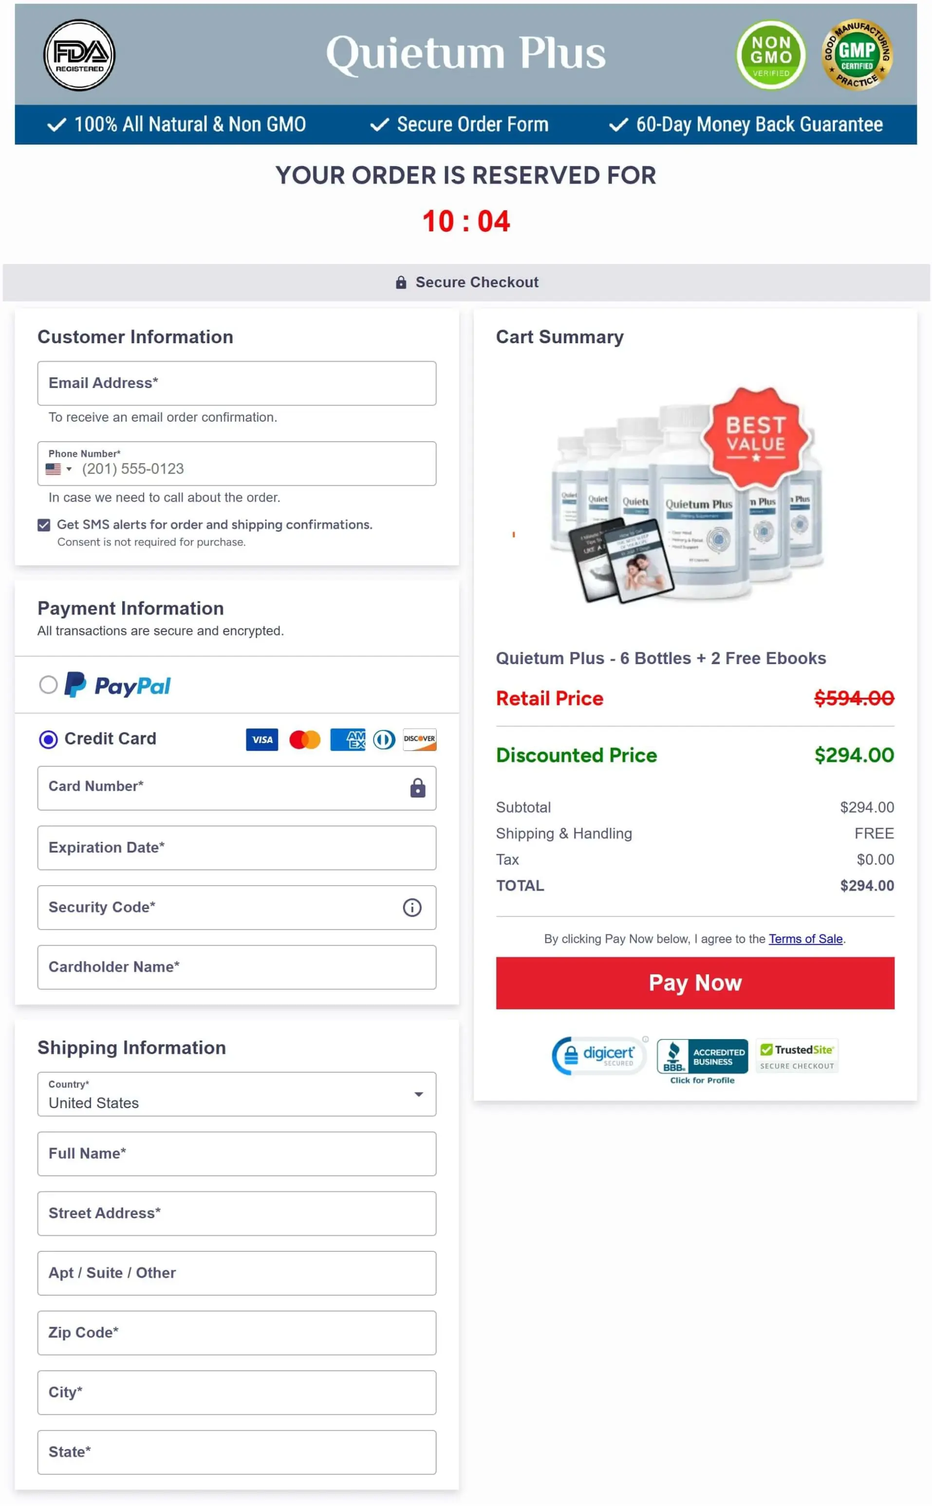
Task: Click the GMP Certified badge
Action: pyautogui.click(x=857, y=55)
